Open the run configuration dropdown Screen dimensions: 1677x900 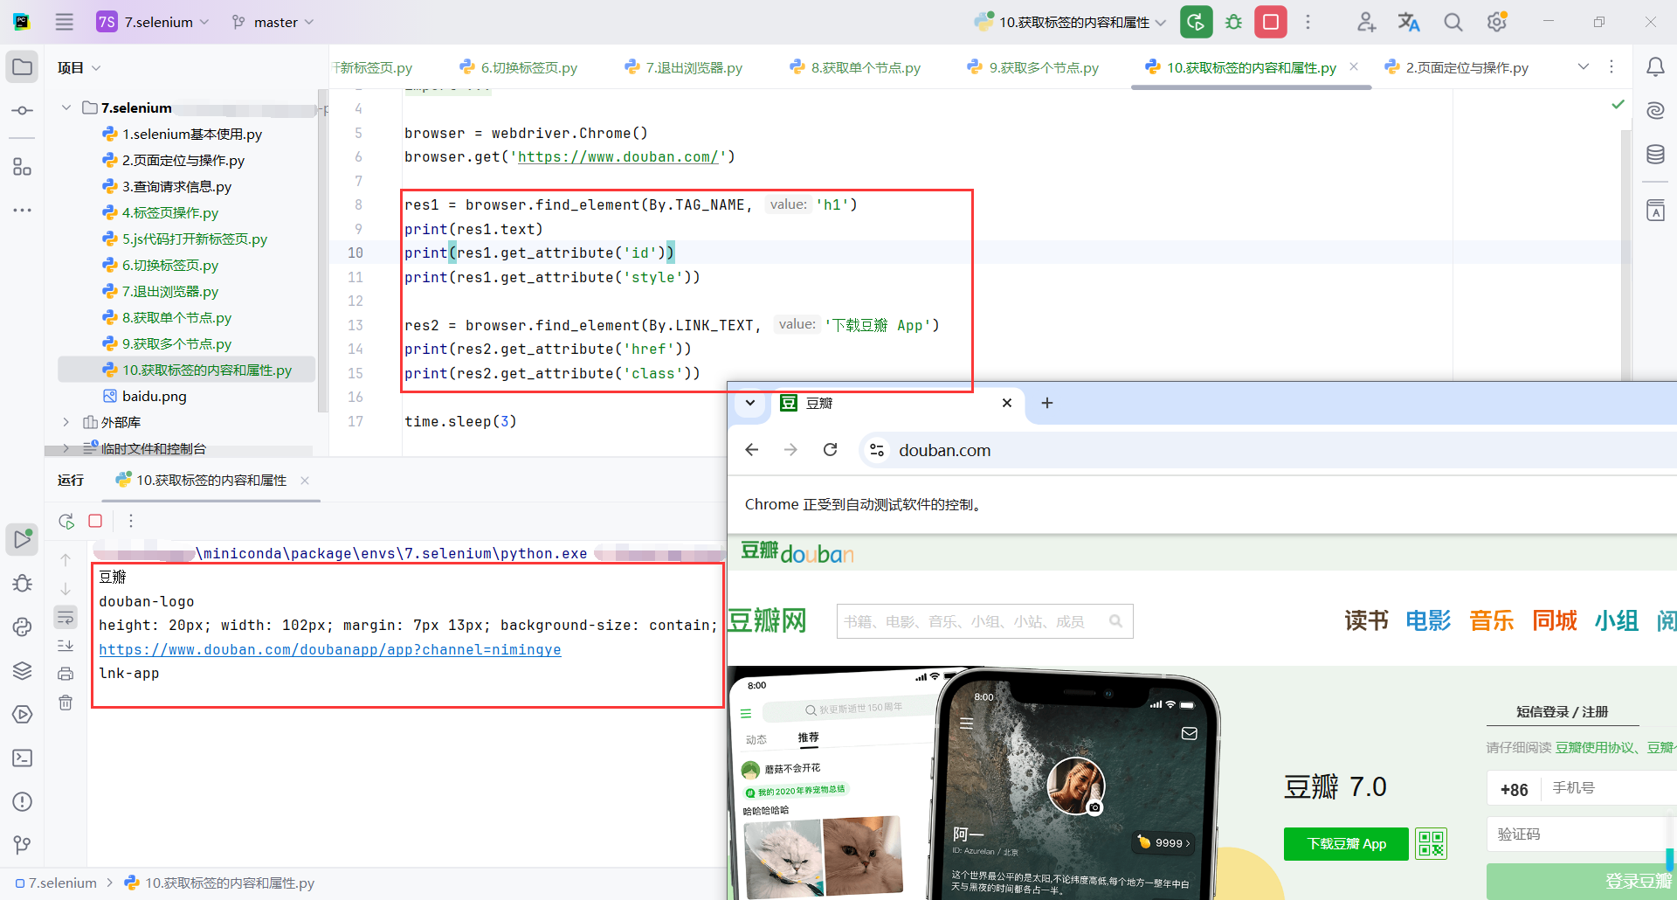coord(1071,22)
